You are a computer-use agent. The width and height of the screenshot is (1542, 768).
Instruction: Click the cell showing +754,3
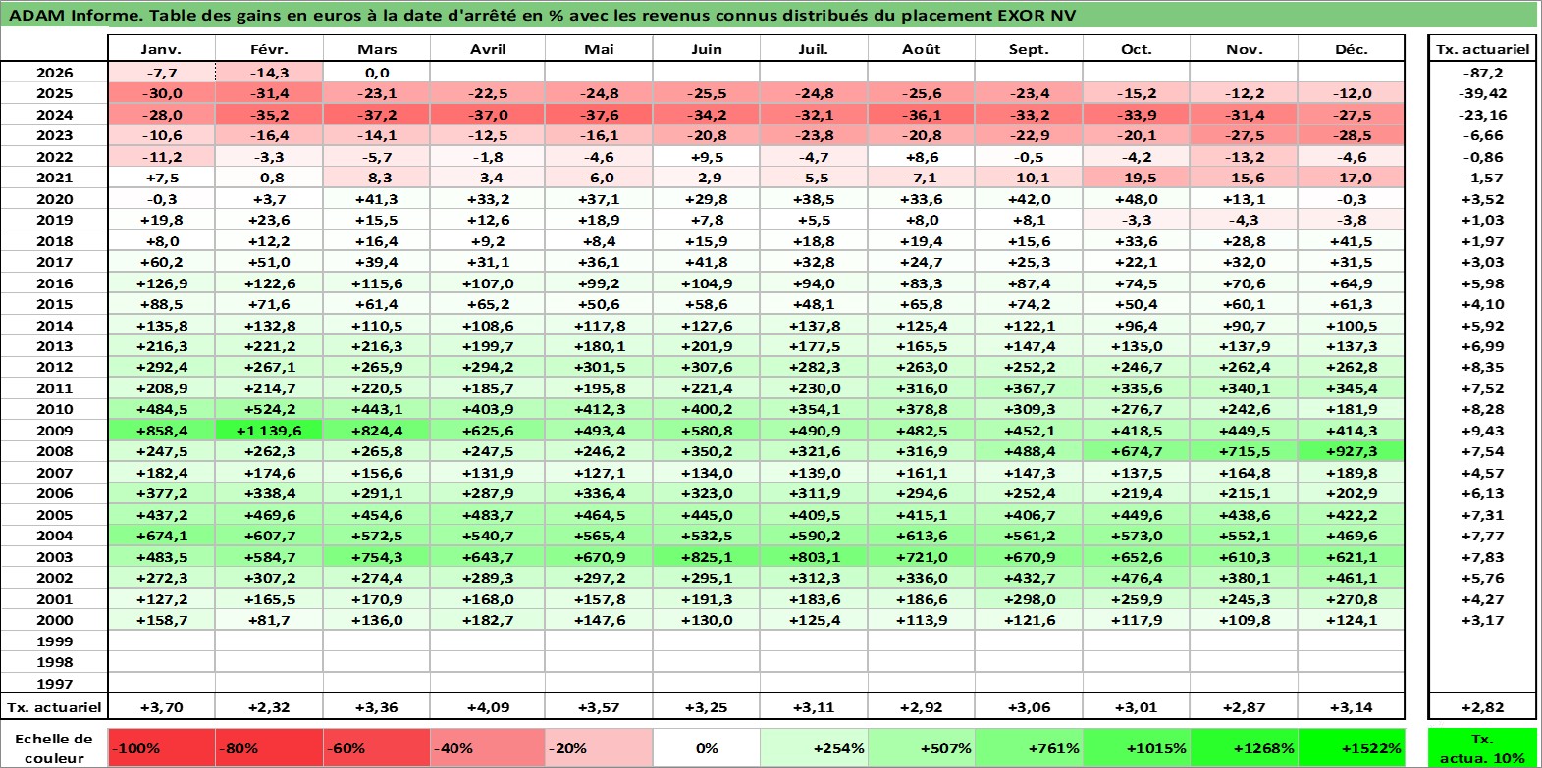pyautogui.click(x=377, y=557)
